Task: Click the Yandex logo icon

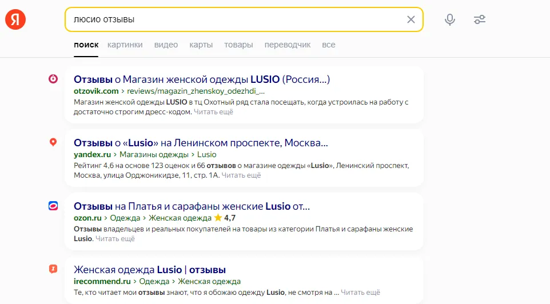Action: pos(15,19)
